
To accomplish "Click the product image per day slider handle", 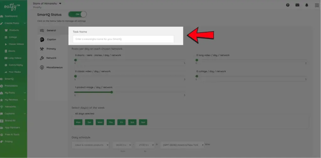I will click(x=112, y=92).
